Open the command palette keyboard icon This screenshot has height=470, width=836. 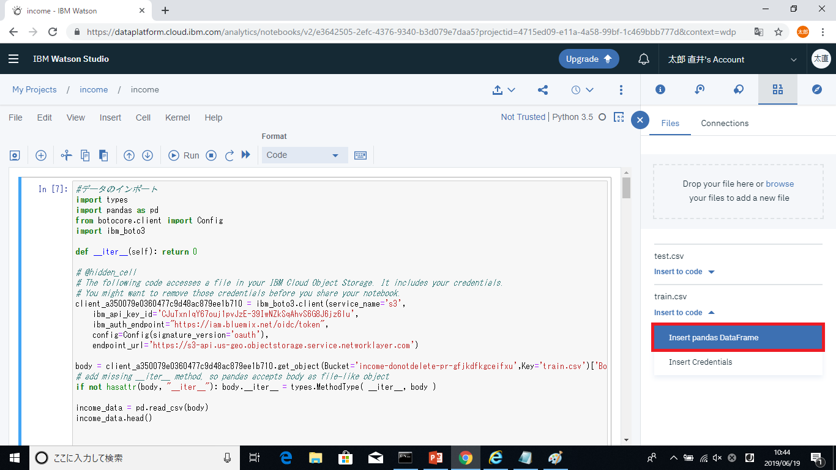[360, 155]
